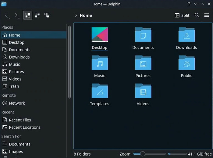Click the free disk space bar

click(x=177, y=154)
